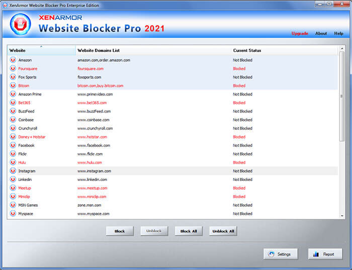Open the Help menu item
The image size is (352, 270).
(338, 34)
